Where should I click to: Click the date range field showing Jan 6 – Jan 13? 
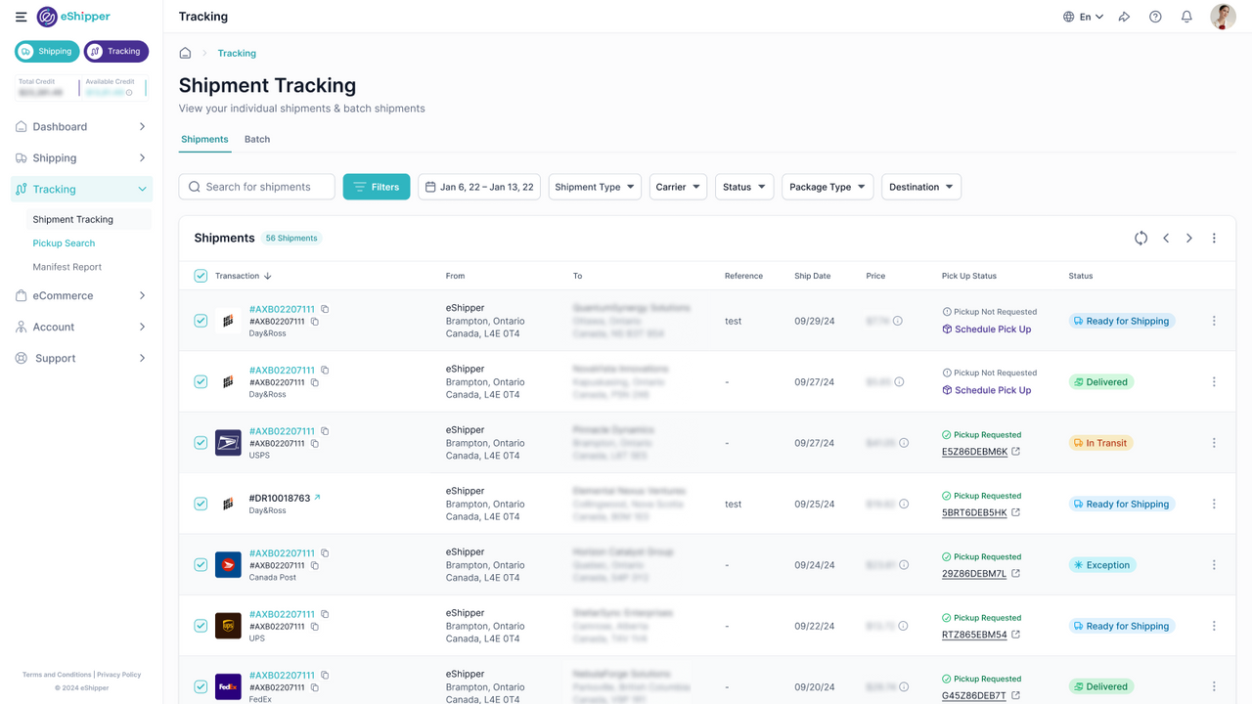point(478,186)
